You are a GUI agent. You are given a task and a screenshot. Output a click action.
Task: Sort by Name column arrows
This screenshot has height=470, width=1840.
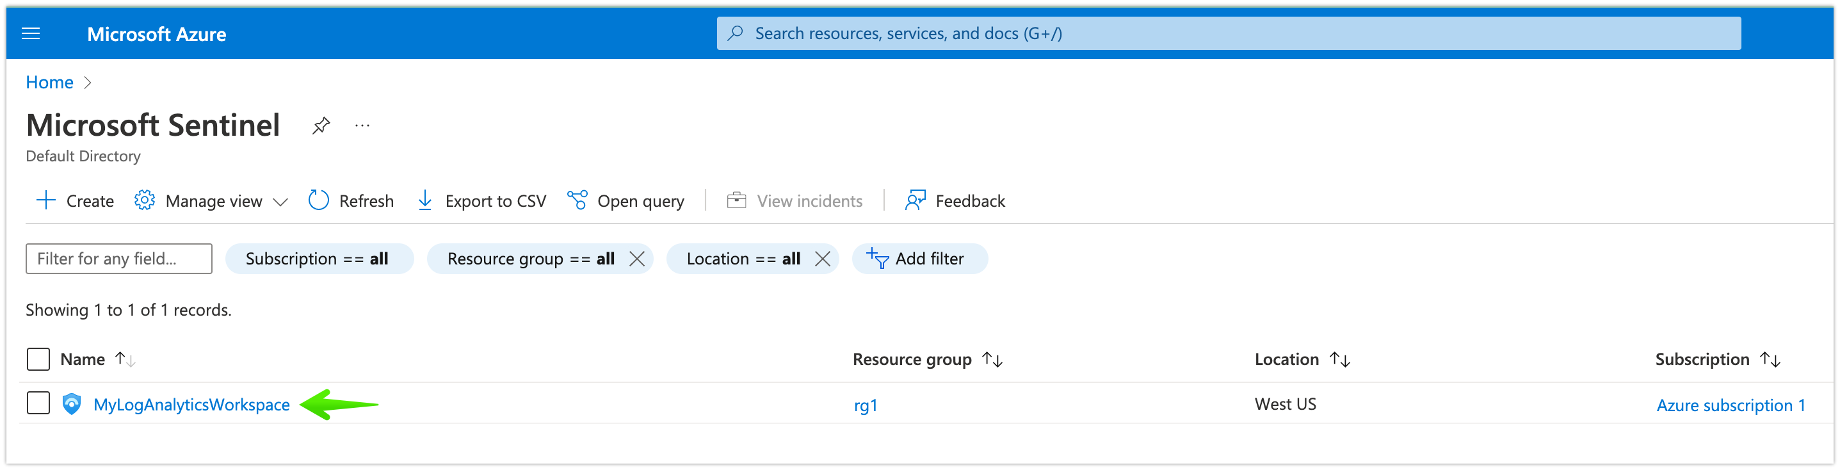coord(125,359)
